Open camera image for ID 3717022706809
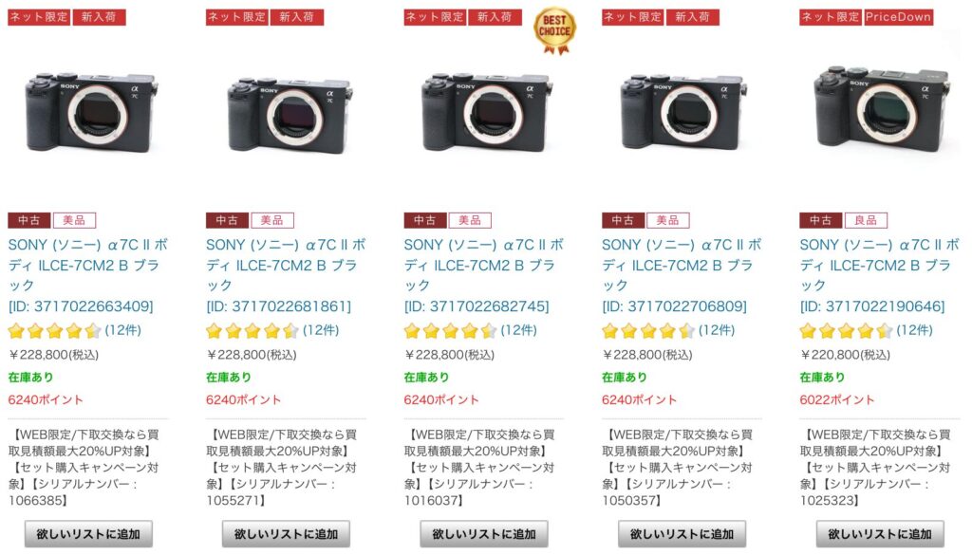Image resolution: width=972 pixels, height=555 pixels. (x=682, y=112)
